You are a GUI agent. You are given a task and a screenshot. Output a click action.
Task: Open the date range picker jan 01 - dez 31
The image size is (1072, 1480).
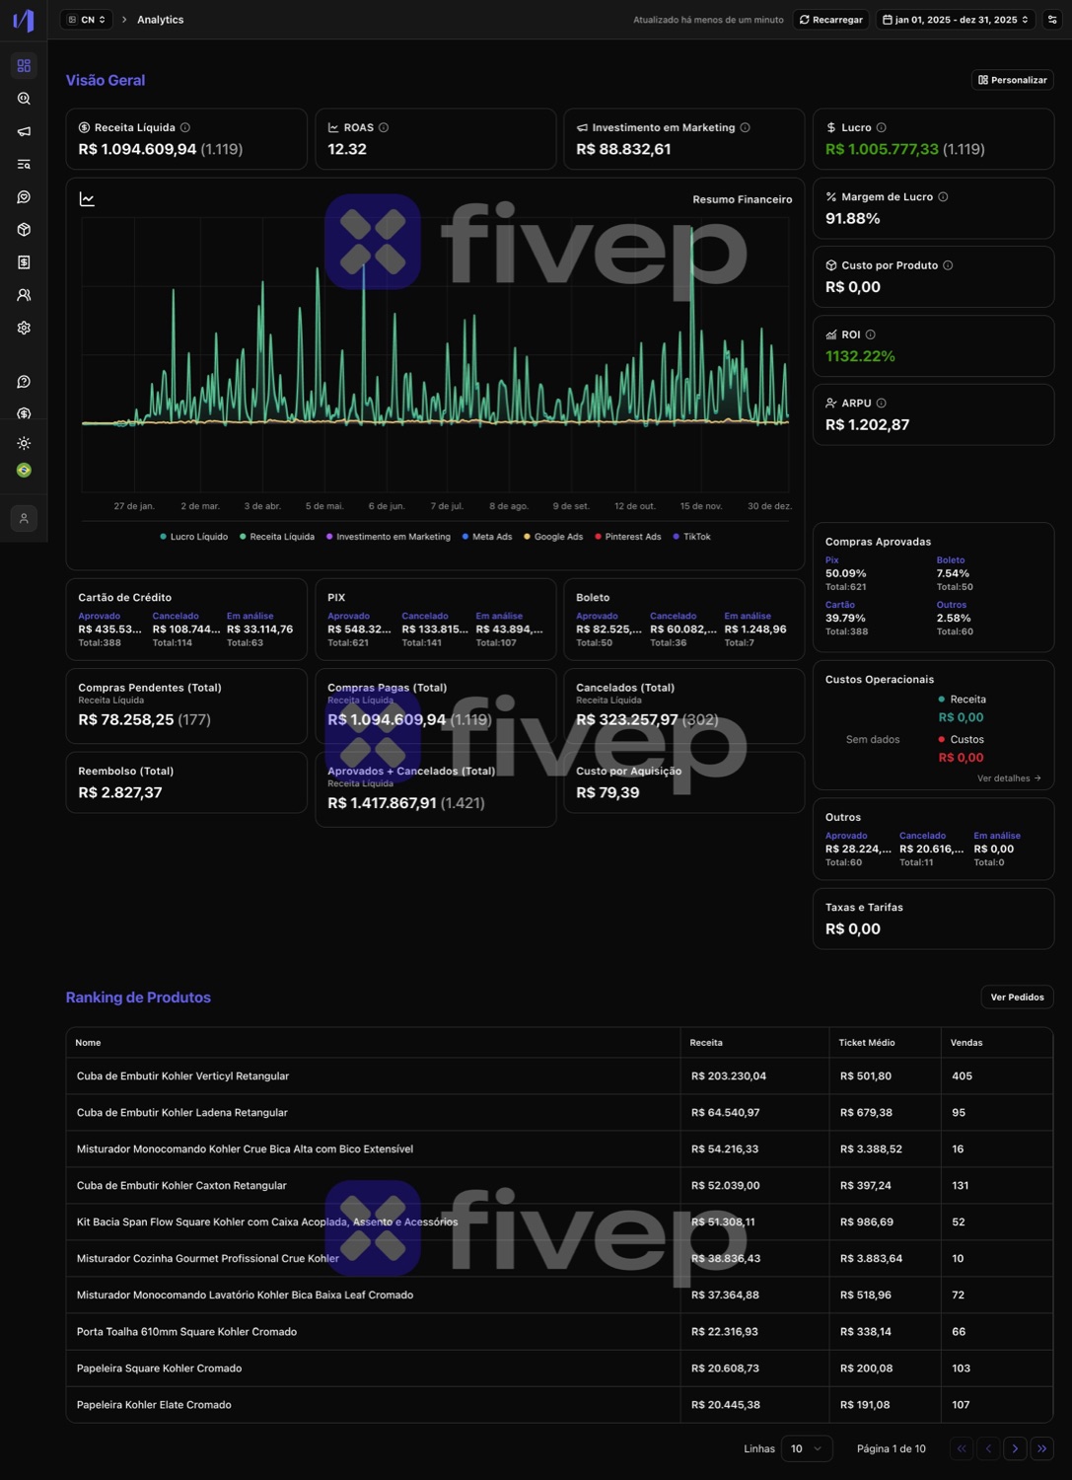coord(956,20)
